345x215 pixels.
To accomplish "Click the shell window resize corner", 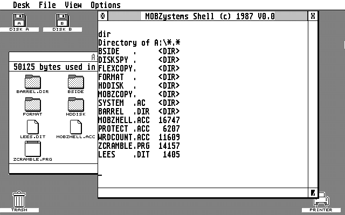I will point(313,192).
